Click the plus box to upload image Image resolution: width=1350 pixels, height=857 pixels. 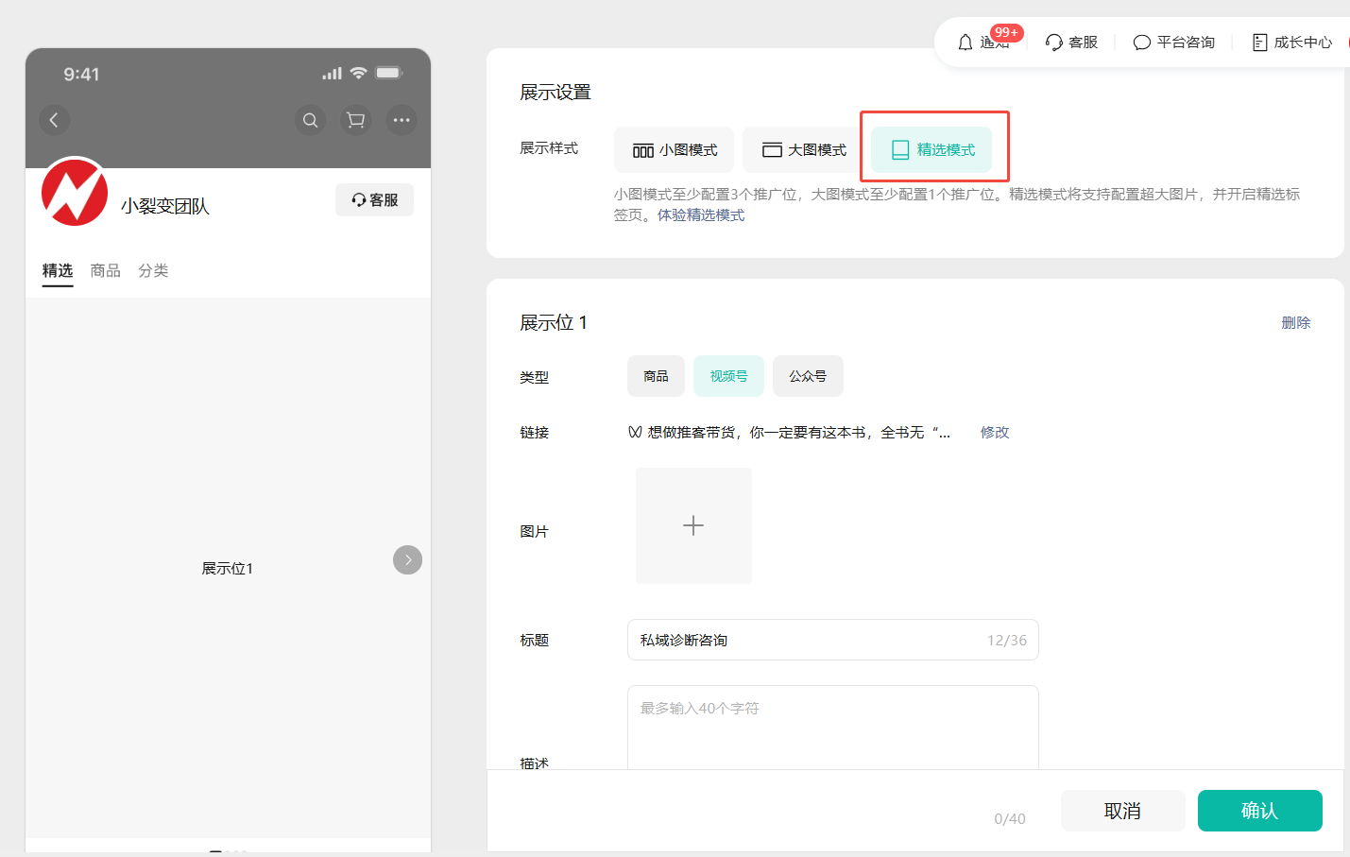(693, 525)
